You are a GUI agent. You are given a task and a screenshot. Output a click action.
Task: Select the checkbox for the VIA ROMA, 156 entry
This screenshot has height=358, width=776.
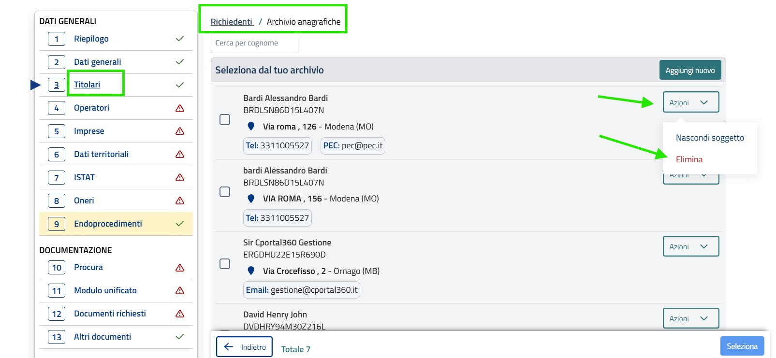pyautogui.click(x=225, y=192)
